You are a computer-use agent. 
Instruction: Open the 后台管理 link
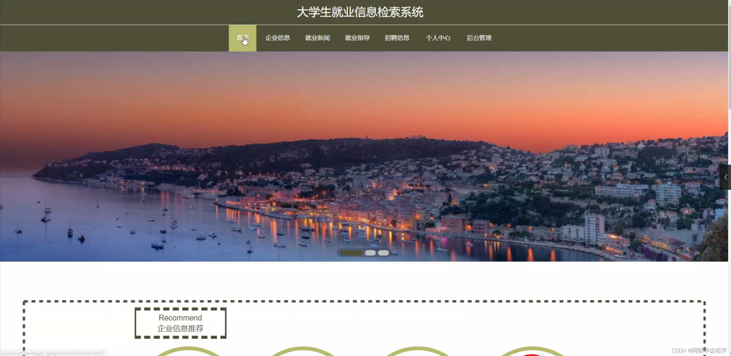coord(479,38)
